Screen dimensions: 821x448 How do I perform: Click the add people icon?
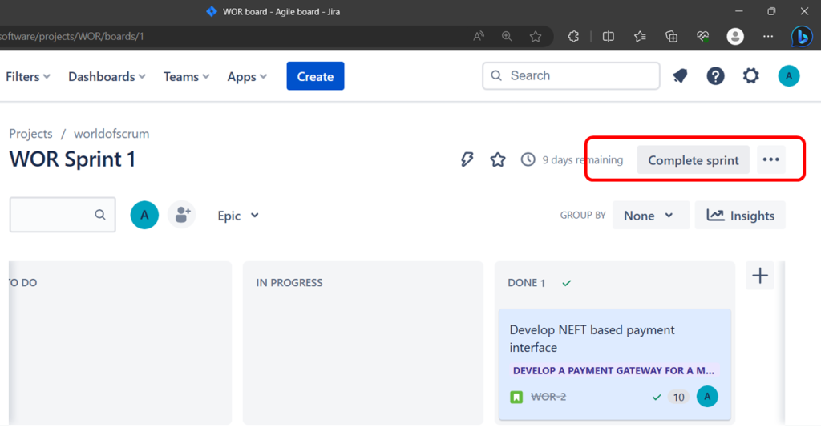point(182,215)
